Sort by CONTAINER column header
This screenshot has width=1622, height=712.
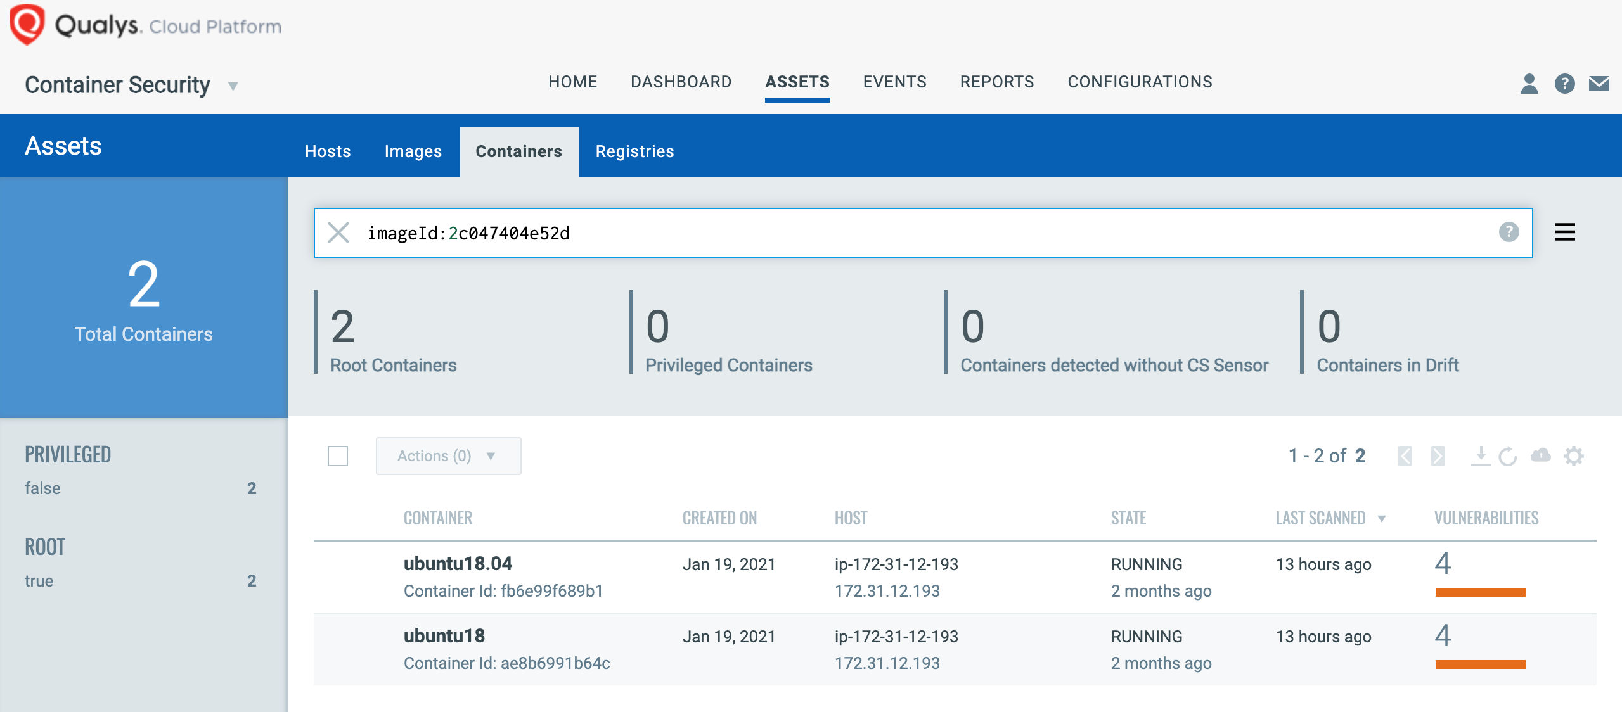[x=437, y=518]
